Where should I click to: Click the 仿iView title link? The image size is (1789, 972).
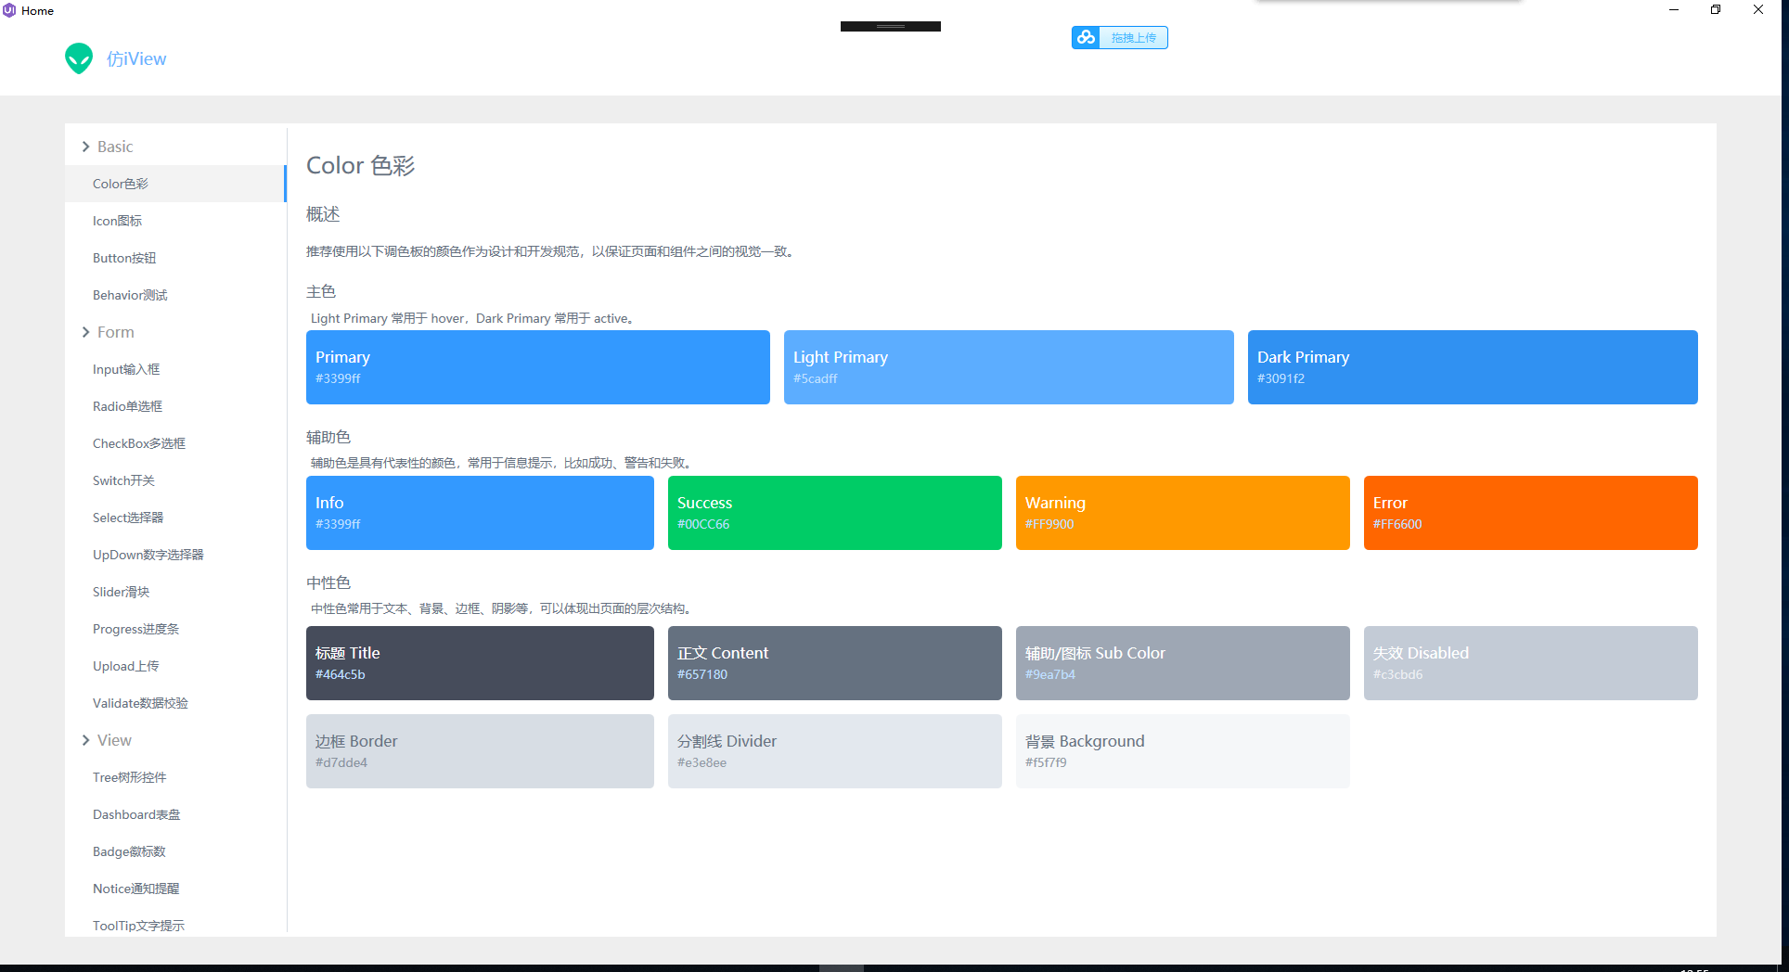click(x=136, y=58)
